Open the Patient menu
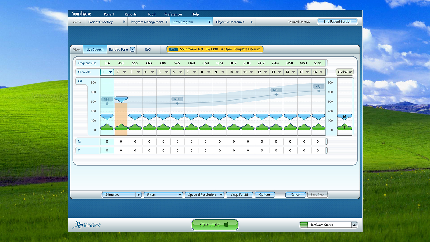The image size is (430, 242). click(109, 14)
